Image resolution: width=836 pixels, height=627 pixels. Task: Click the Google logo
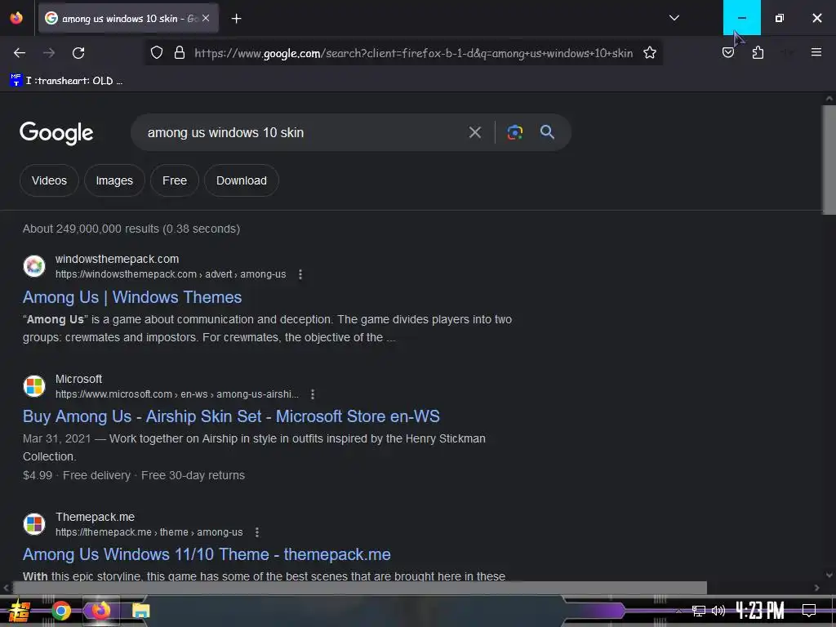coord(56,133)
